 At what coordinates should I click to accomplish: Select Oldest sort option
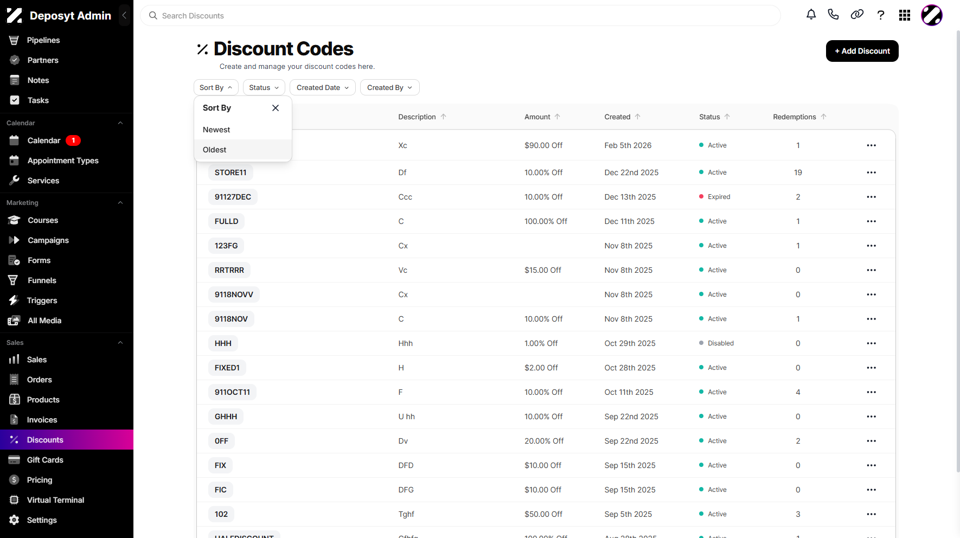point(243,150)
